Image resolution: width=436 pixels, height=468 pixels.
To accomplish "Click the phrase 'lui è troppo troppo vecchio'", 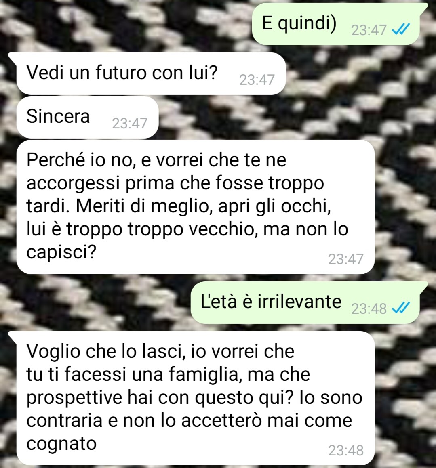I will point(141,229).
